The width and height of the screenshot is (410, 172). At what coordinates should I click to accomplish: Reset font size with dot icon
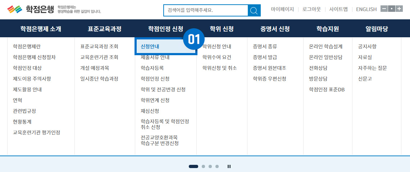pyautogui.click(x=391, y=9)
